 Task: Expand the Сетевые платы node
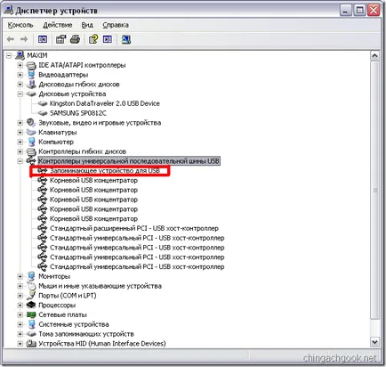pos(20,314)
